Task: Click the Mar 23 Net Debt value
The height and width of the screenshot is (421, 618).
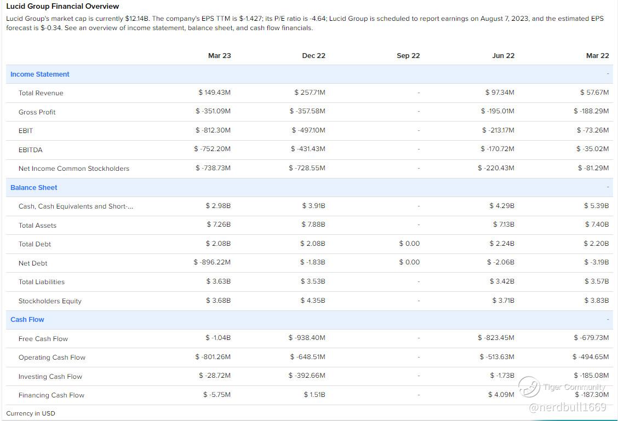Action: pyautogui.click(x=212, y=262)
